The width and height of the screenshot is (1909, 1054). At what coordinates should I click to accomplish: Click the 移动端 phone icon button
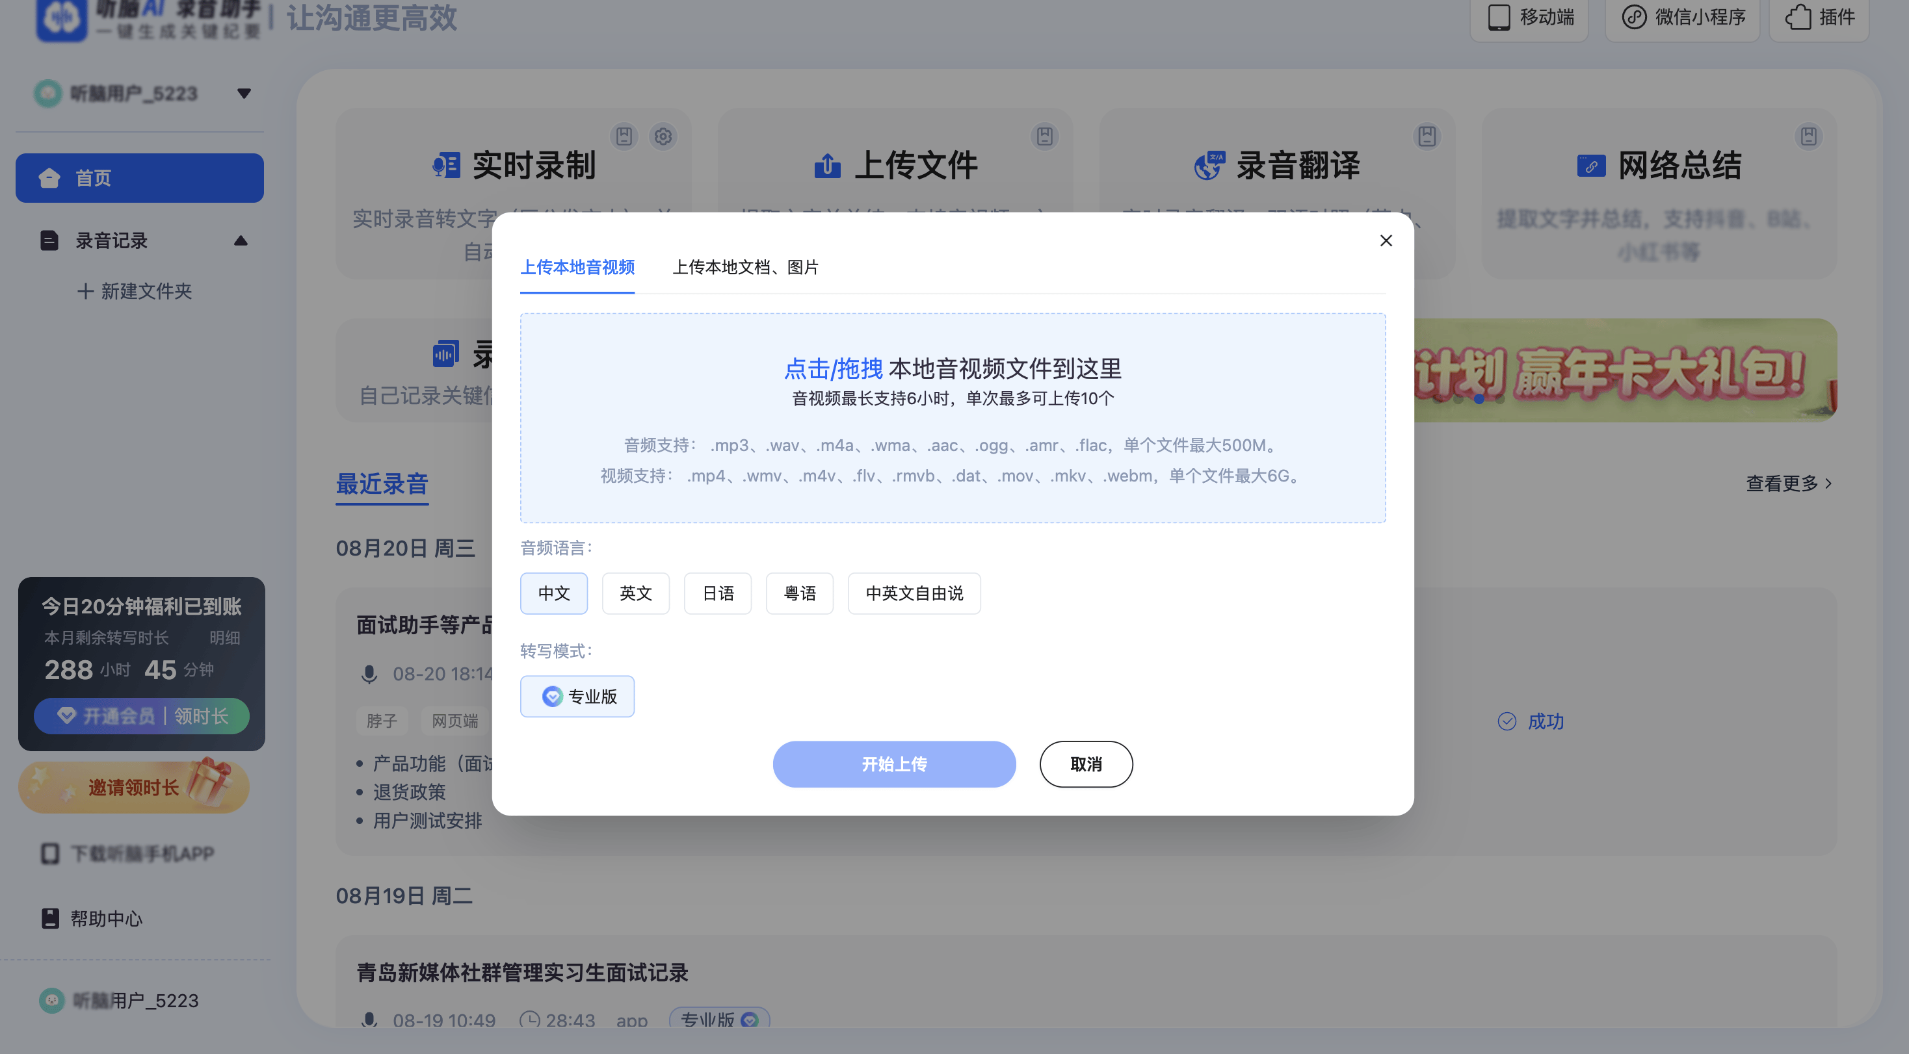click(1529, 17)
